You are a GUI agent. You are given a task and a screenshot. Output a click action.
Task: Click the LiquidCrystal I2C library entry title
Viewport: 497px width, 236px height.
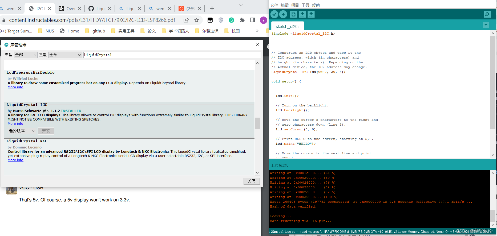tap(27, 105)
